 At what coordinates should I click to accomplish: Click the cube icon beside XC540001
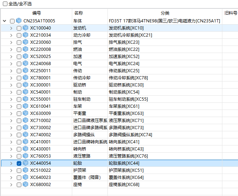pos(26,92)
